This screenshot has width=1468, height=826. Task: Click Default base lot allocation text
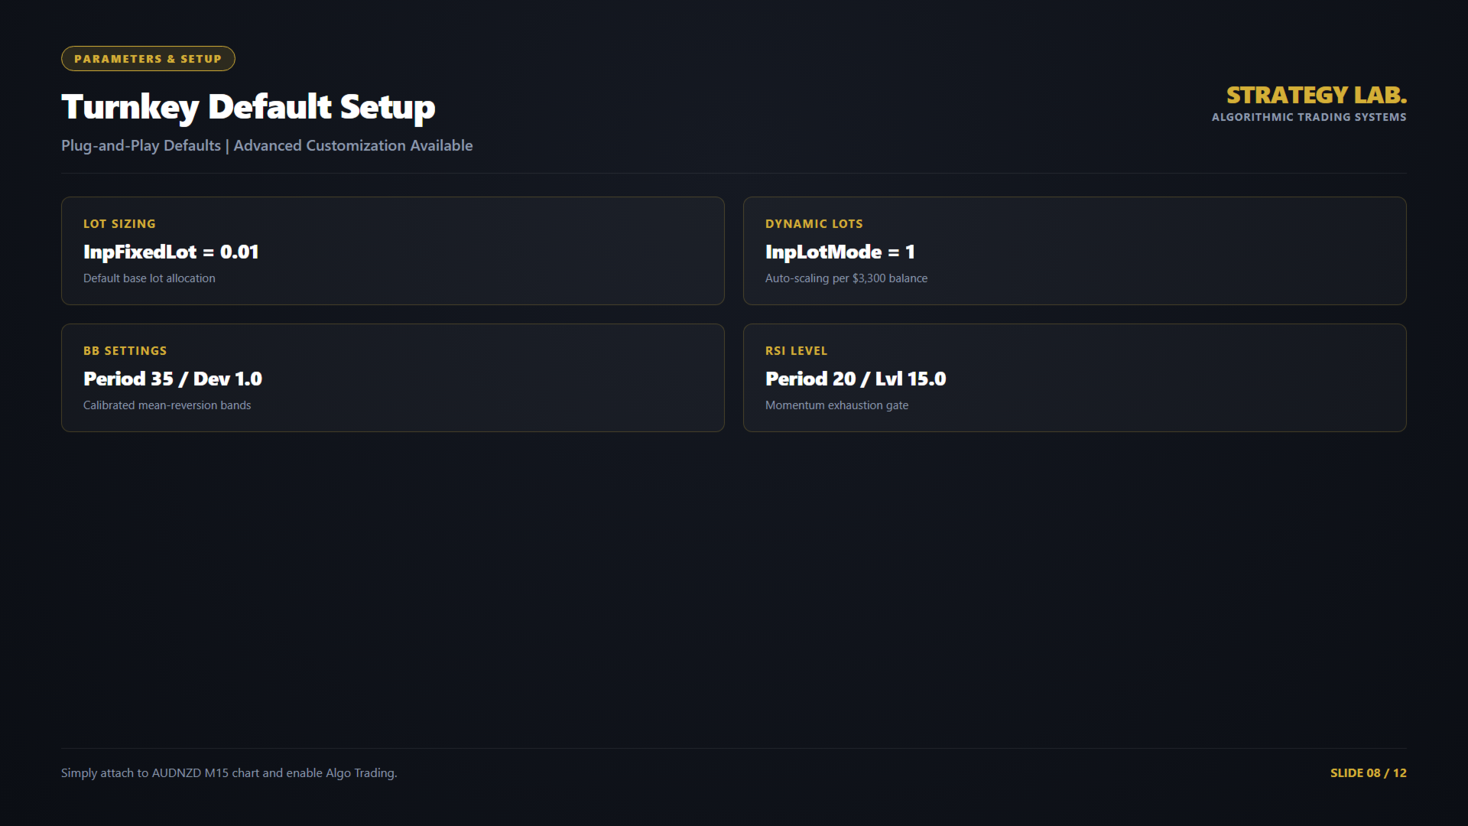149,278
